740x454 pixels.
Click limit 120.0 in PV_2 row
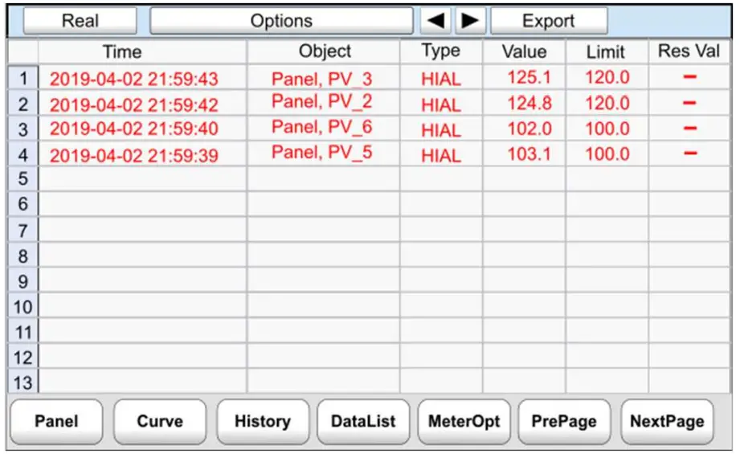tap(607, 103)
